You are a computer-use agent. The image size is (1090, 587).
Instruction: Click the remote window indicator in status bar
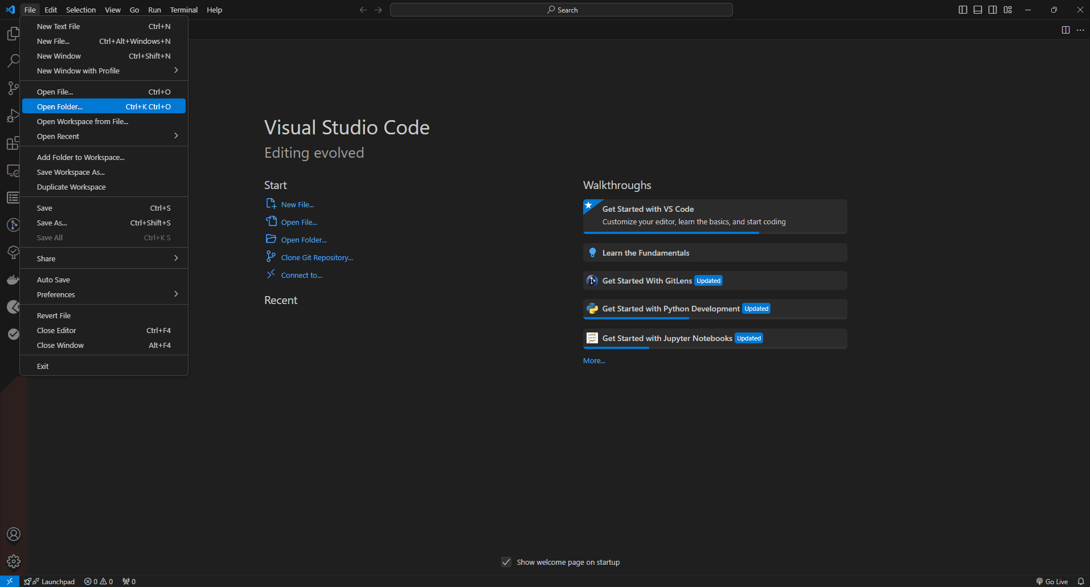pos(10,581)
